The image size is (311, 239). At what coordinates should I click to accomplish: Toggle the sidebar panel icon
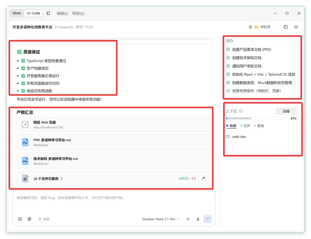pyautogui.click(x=48, y=13)
